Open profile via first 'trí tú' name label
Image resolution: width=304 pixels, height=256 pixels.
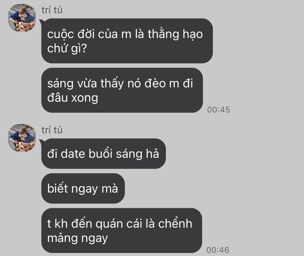tap(52, 10)
